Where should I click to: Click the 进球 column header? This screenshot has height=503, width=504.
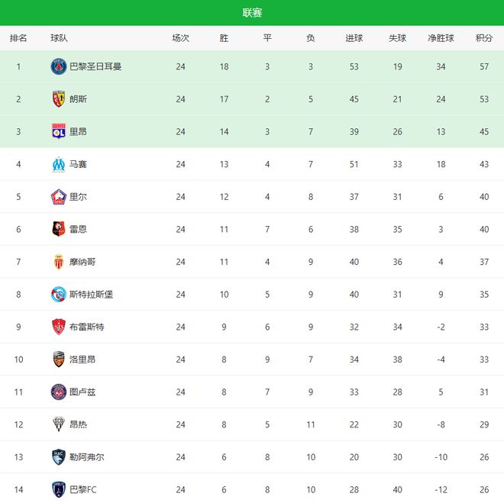point(354,38)
